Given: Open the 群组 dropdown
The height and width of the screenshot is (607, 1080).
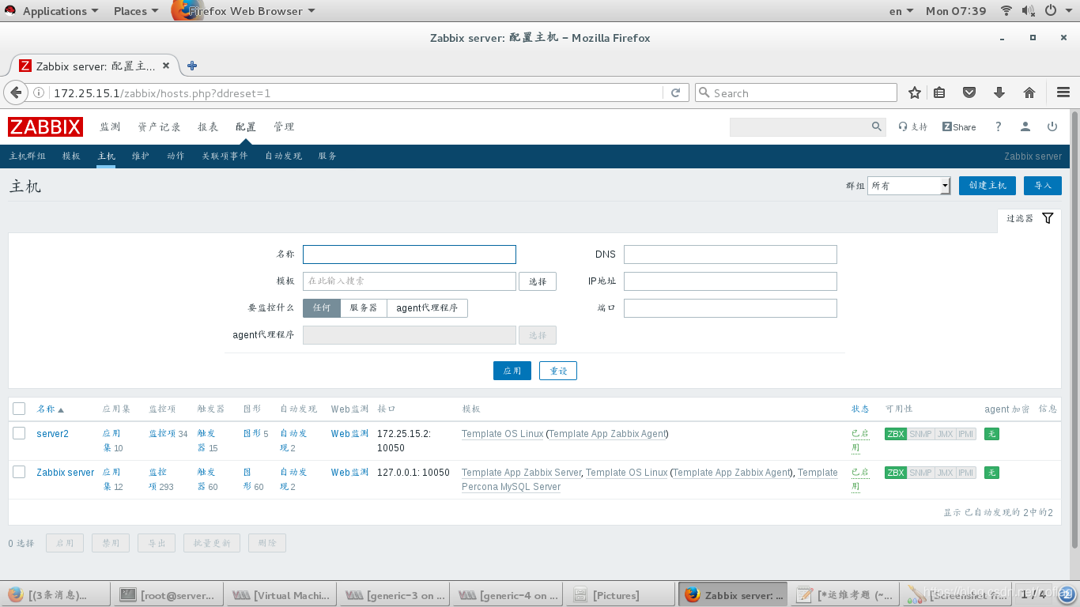Looking at the screenshot, I should coord(908,186).
